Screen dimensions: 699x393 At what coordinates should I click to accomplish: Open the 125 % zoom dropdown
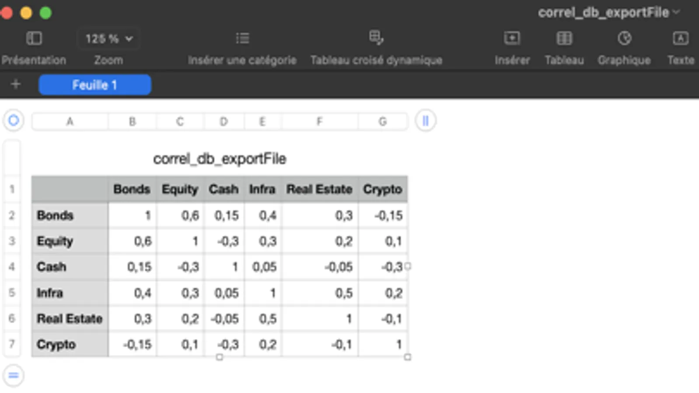click(109, 39)
